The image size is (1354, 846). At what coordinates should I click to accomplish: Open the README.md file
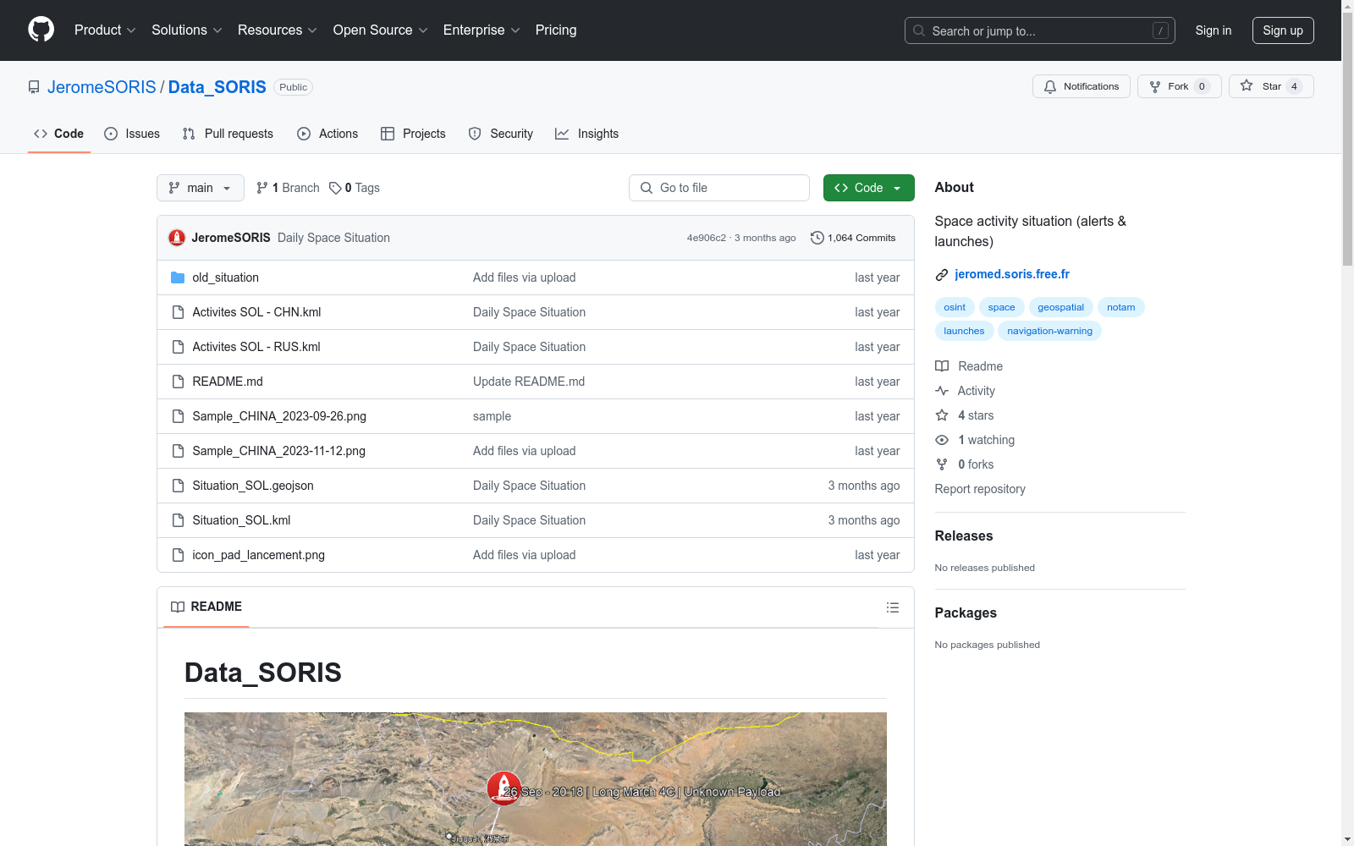tap(228, 382)
